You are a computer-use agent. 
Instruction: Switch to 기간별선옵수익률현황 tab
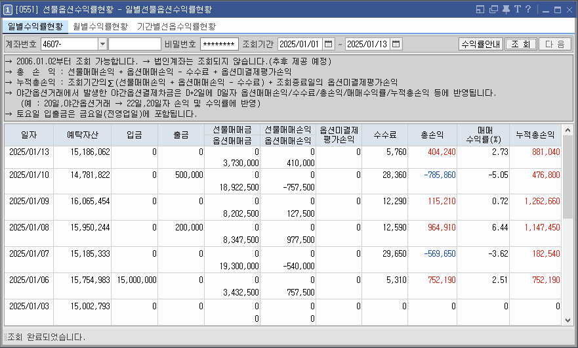pos(176,26)
